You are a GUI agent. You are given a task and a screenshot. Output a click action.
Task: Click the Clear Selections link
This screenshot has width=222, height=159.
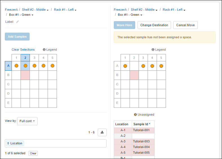(x=23, y=50)
